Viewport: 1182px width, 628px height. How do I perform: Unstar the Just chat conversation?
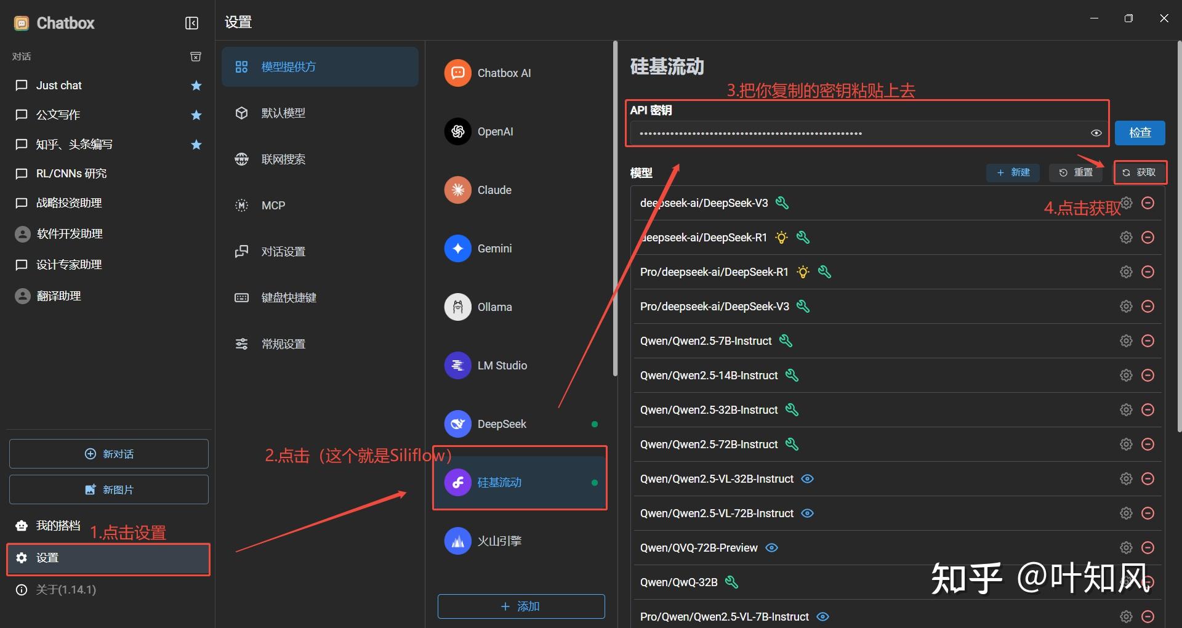point(195,86)
